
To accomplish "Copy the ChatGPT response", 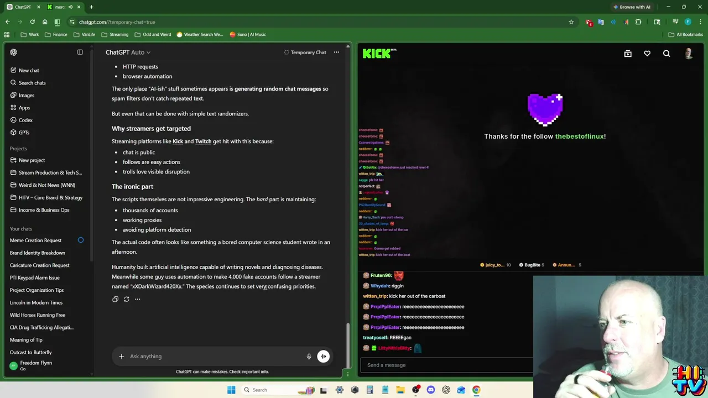I will [115, 299].
